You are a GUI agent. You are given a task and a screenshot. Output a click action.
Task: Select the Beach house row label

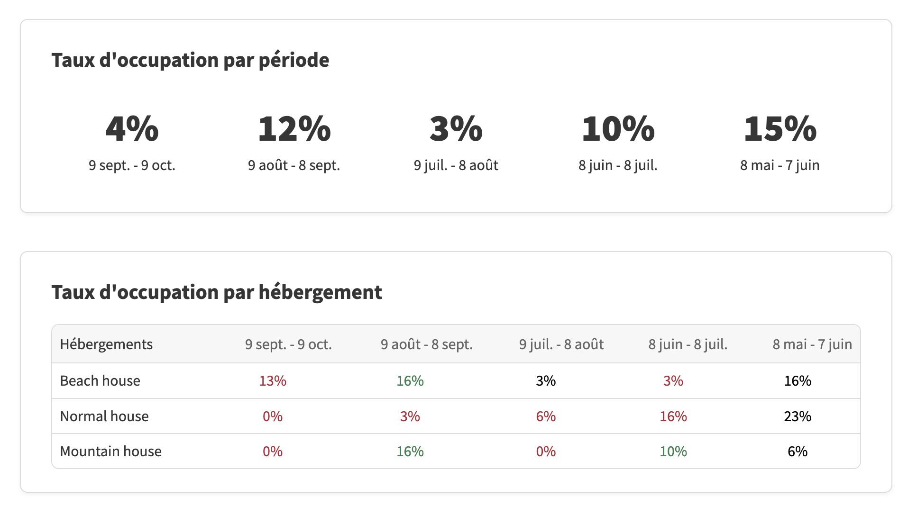coord(100,381)
